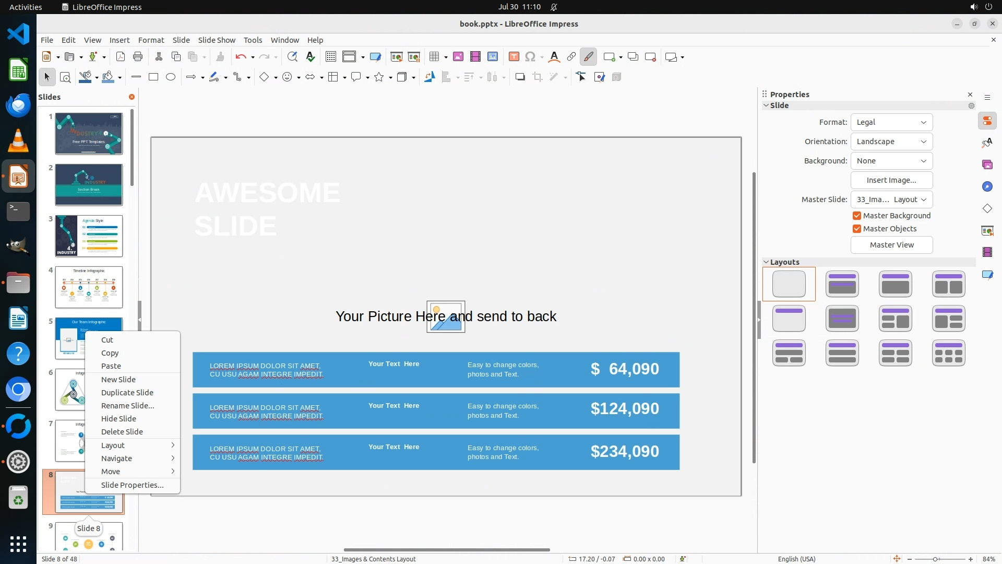Collapse the Layouts section expander
The width and height of the screenshot is (1002, 564).
click(766, 262)
